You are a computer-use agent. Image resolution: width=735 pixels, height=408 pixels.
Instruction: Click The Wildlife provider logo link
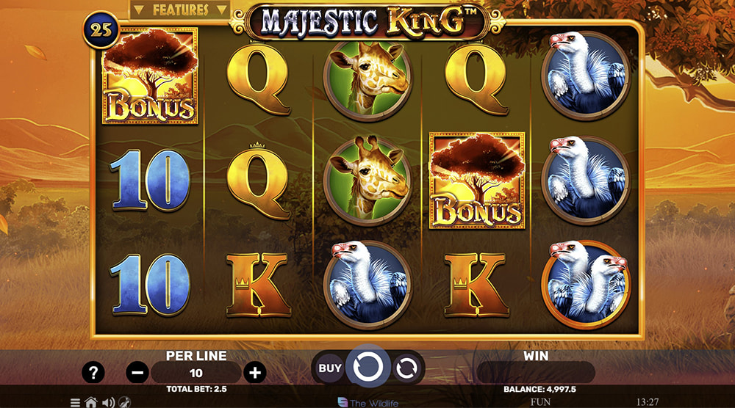tap(368, 402)
